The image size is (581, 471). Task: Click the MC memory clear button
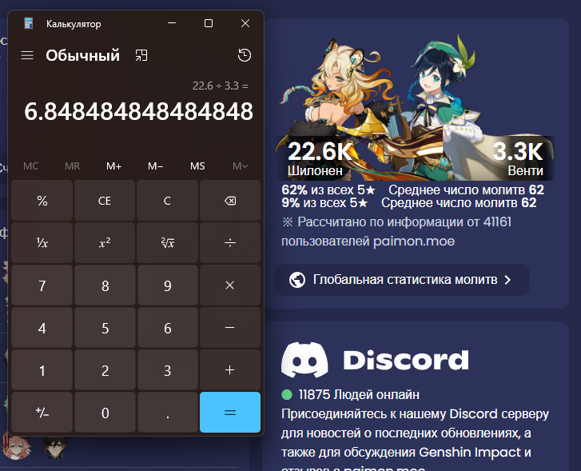point(30,166)
